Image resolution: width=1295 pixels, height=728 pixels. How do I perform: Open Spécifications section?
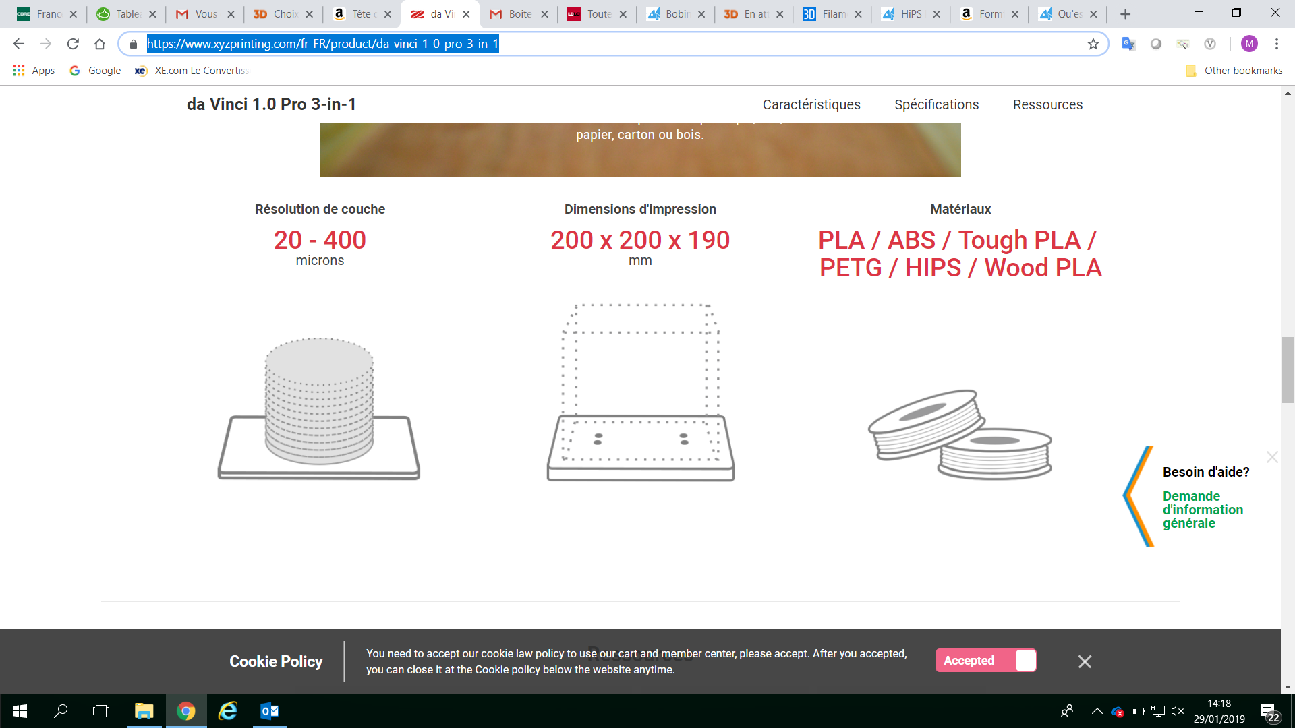[x=936, y=104]
